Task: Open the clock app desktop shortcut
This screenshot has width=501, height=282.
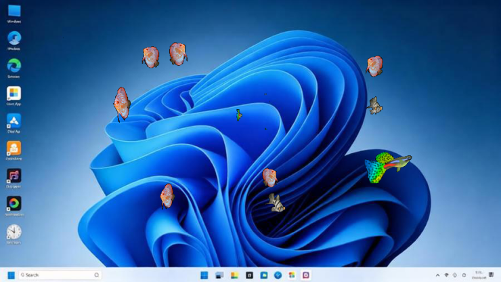Action: [14, 232]
